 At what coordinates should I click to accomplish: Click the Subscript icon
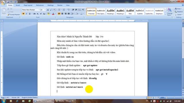(x=38, y=14)
